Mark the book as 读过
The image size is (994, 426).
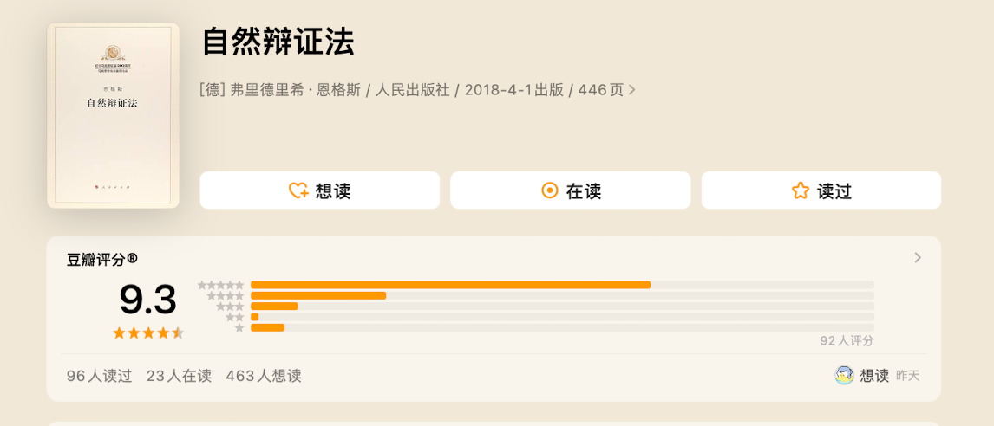pyautogui.click(x=821, y=190)
